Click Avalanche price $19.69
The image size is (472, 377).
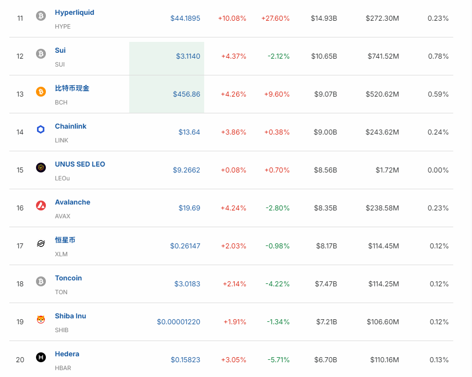(x=189, y=208)
